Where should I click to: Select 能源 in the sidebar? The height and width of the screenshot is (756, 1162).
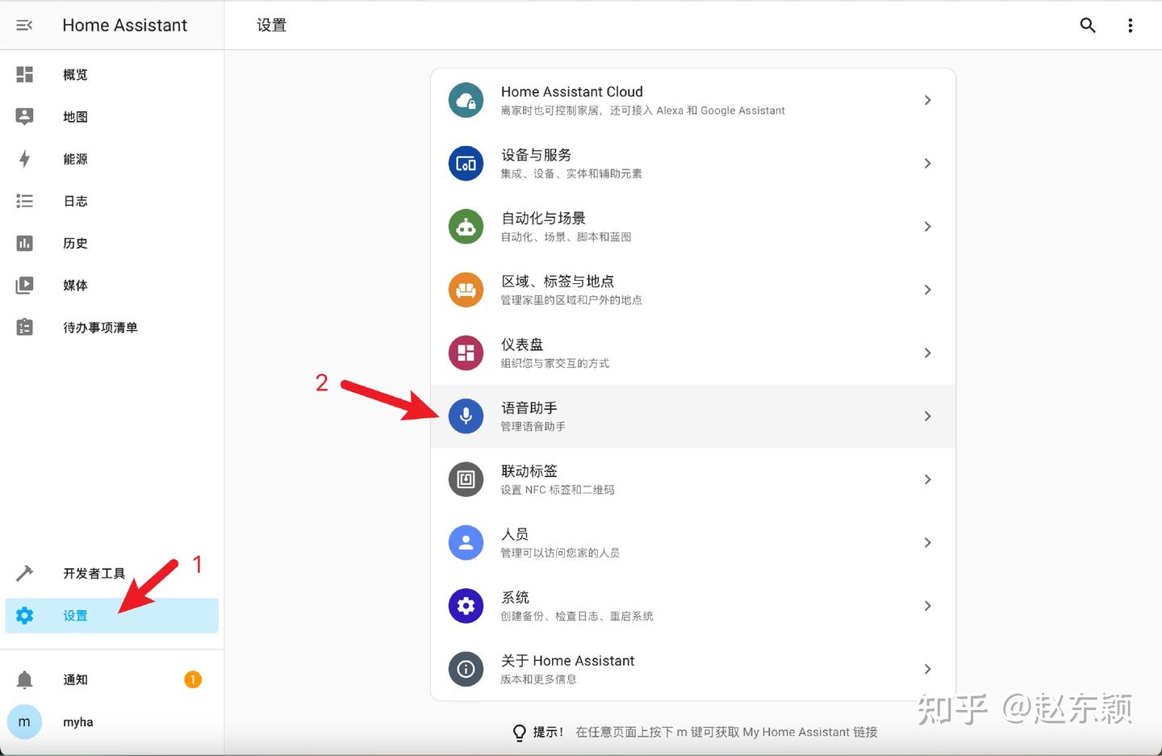[112, 159]
